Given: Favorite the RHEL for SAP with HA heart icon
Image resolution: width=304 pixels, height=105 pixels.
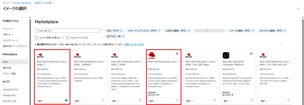Looking at the screenshot, I should point(289,100).
